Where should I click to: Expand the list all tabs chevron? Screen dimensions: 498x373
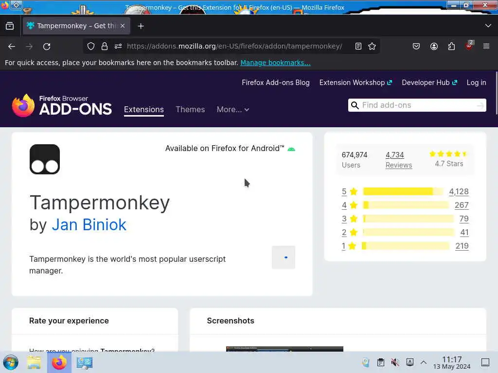488,26
